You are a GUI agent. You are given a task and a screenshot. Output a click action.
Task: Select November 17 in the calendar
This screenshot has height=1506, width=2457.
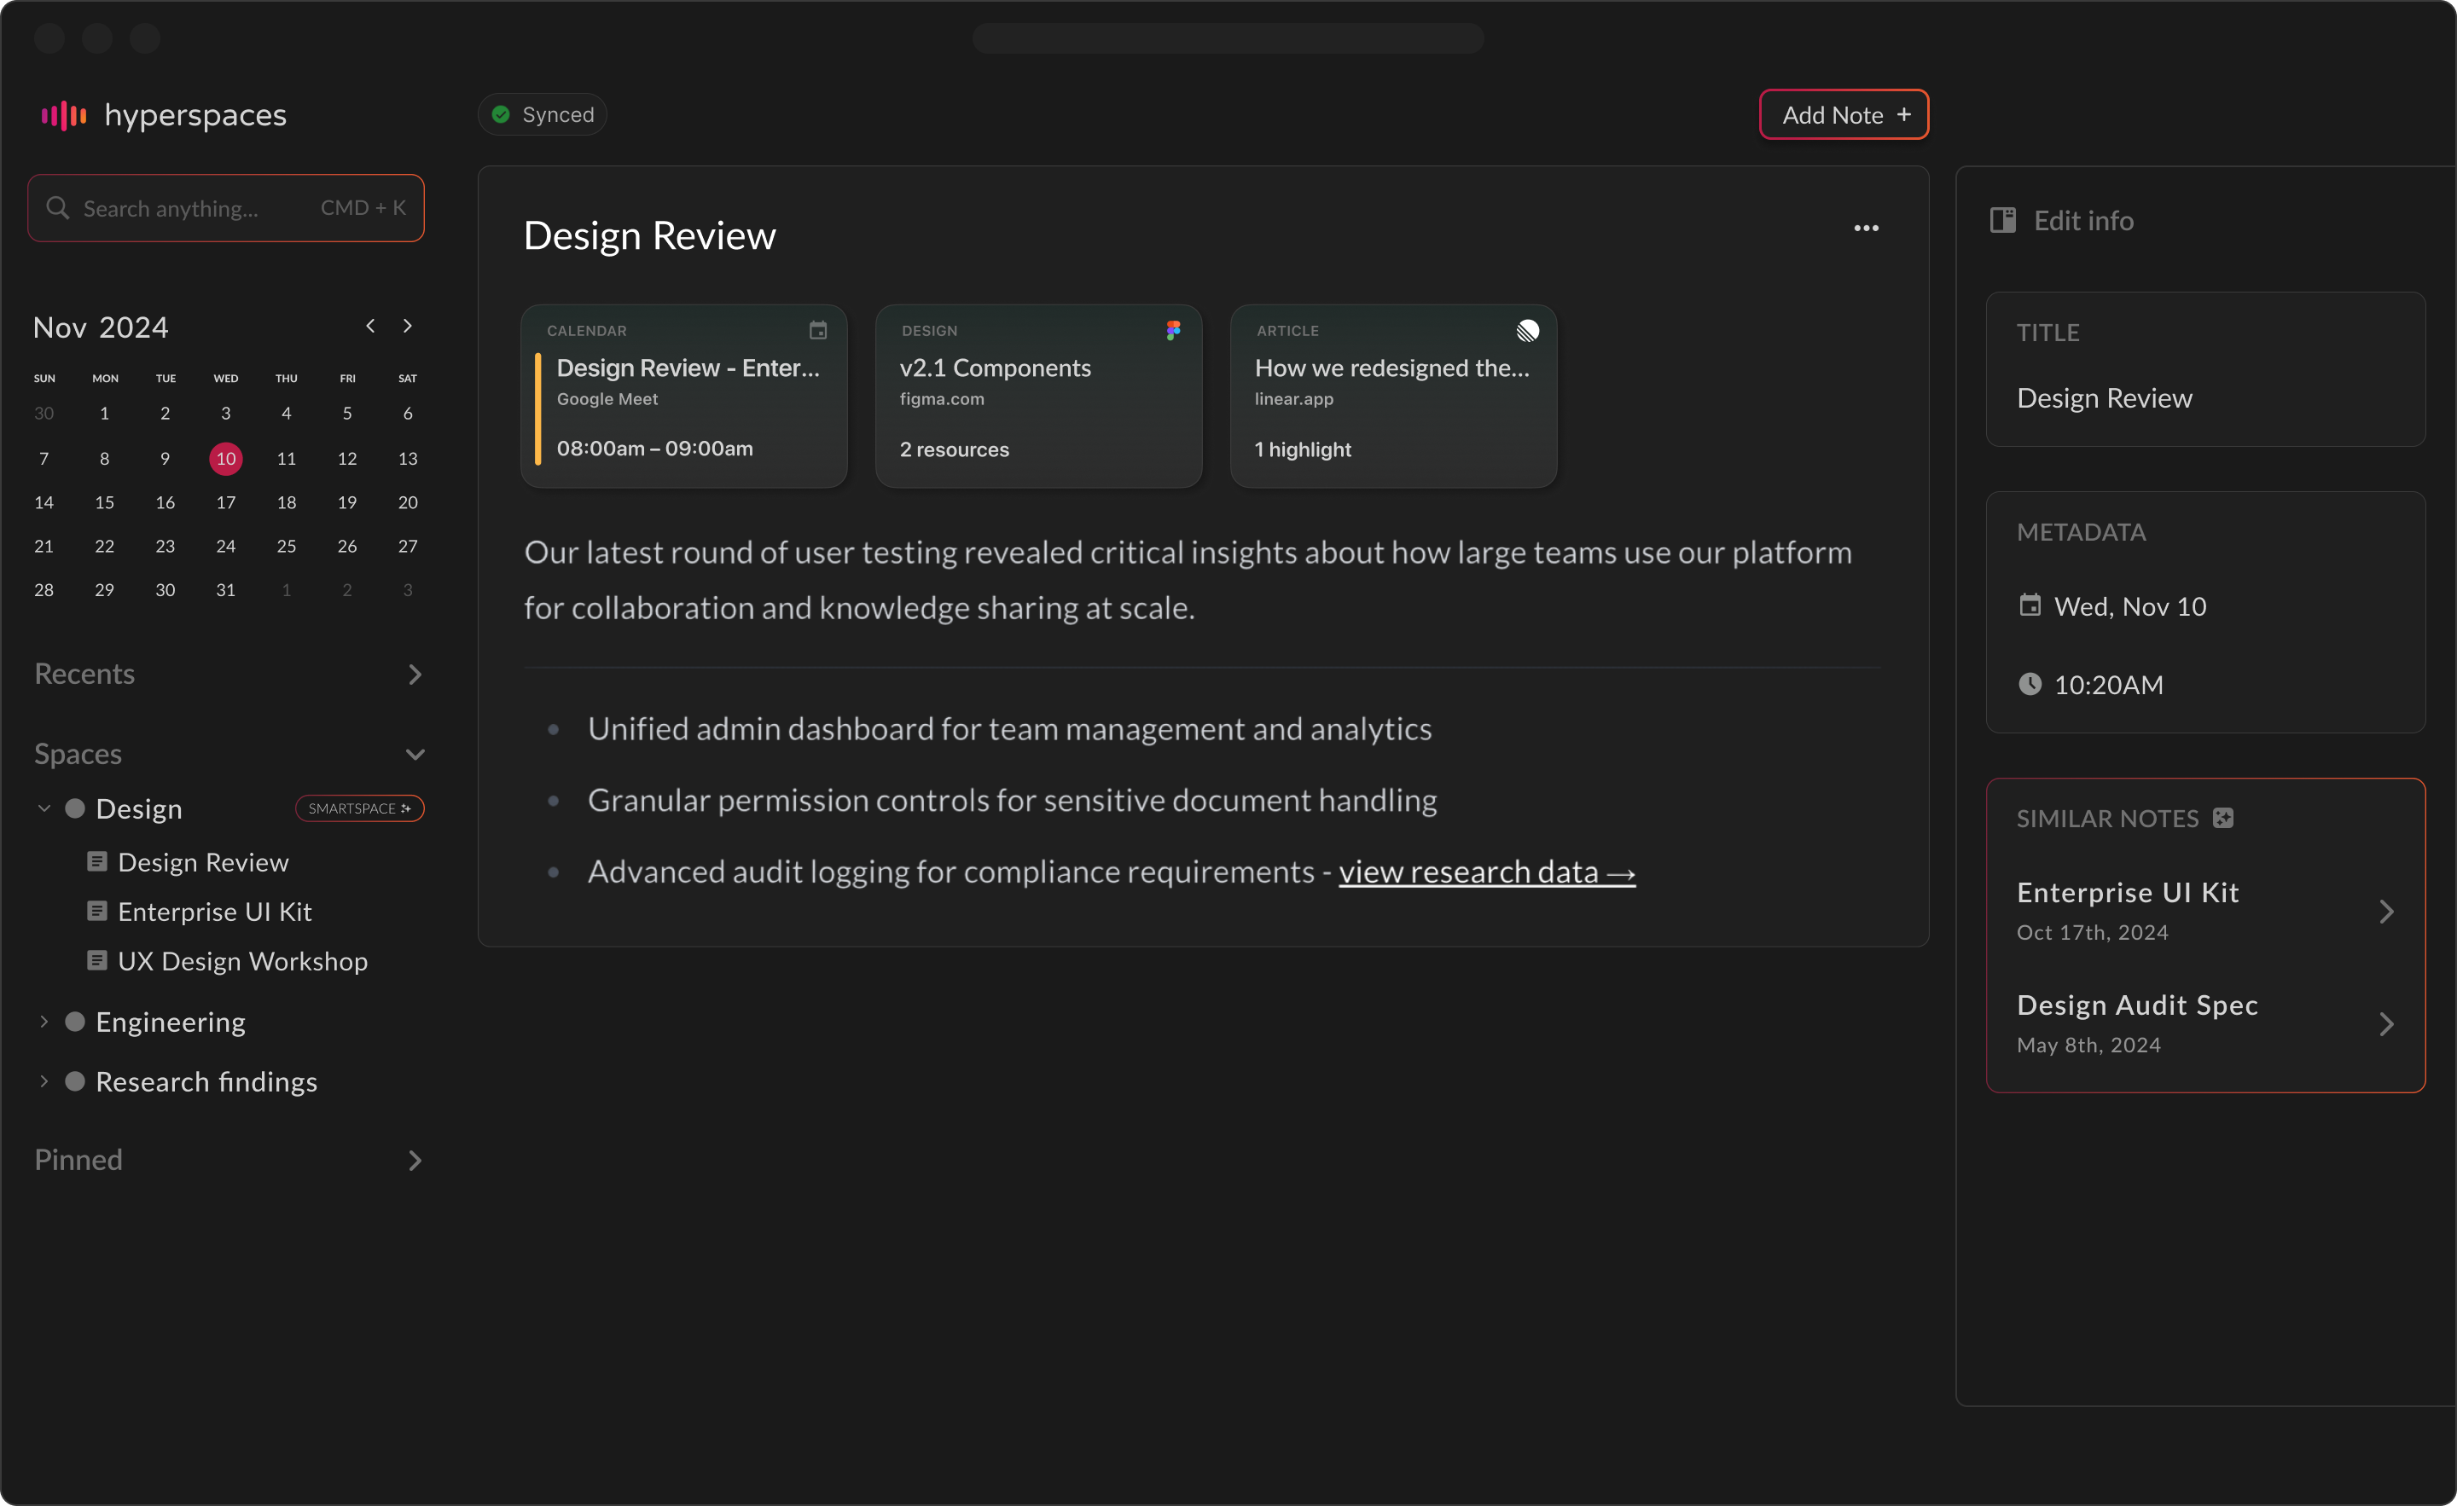click(x=226, y=502)
